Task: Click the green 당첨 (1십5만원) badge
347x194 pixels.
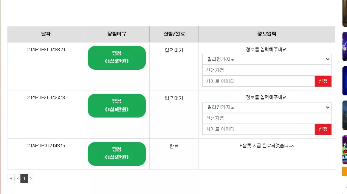Action: [x=117, y=154]
